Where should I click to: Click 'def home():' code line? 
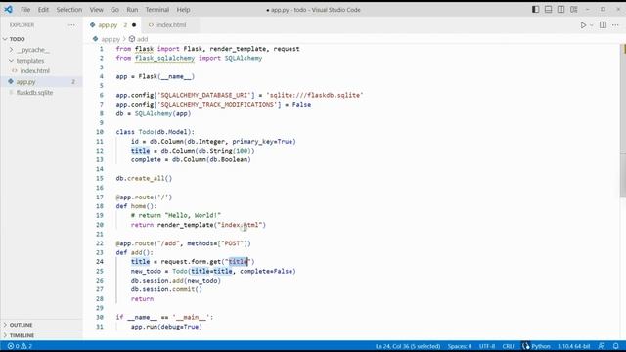137,206
